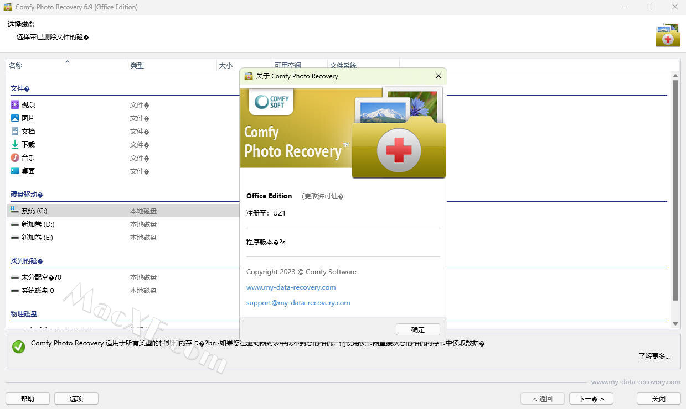Select the 视频 row text
Image resolution: width=686 pixels, height=409 pixels.
tap(28, 104)
